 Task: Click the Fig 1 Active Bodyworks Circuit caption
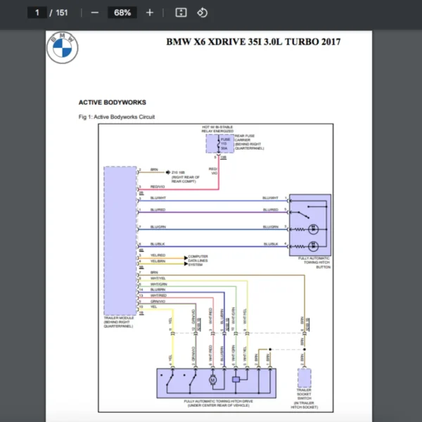pos(116,117)
